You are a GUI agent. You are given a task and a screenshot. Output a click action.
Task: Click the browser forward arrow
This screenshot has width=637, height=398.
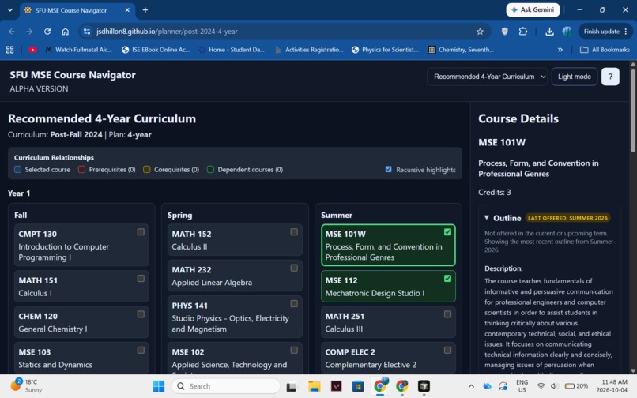pyautogui.click(x=29, y=32)
